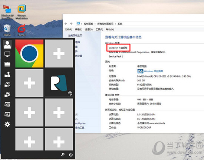The image size is (204, 160).
Task: Expand the arrow after the computer address icon
Action: [82, 24]
